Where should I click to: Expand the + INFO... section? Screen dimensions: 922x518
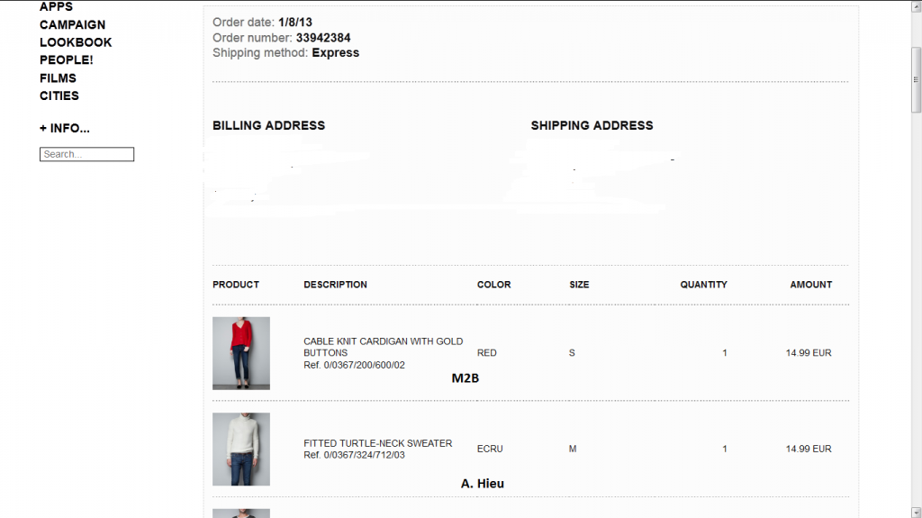pos(65,128)
